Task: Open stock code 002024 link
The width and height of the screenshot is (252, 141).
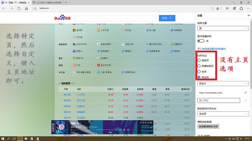Action: coord(67,100)
